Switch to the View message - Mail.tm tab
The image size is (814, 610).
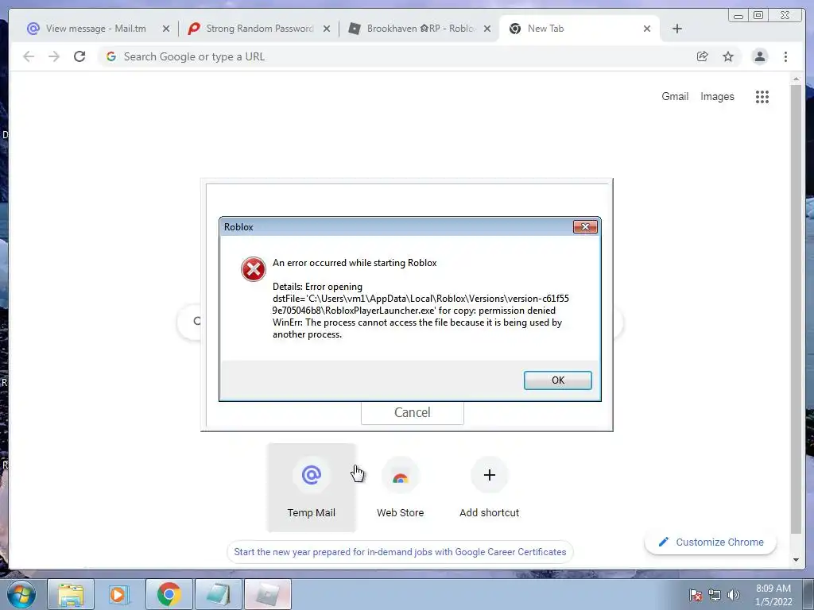tap(96, 29)
